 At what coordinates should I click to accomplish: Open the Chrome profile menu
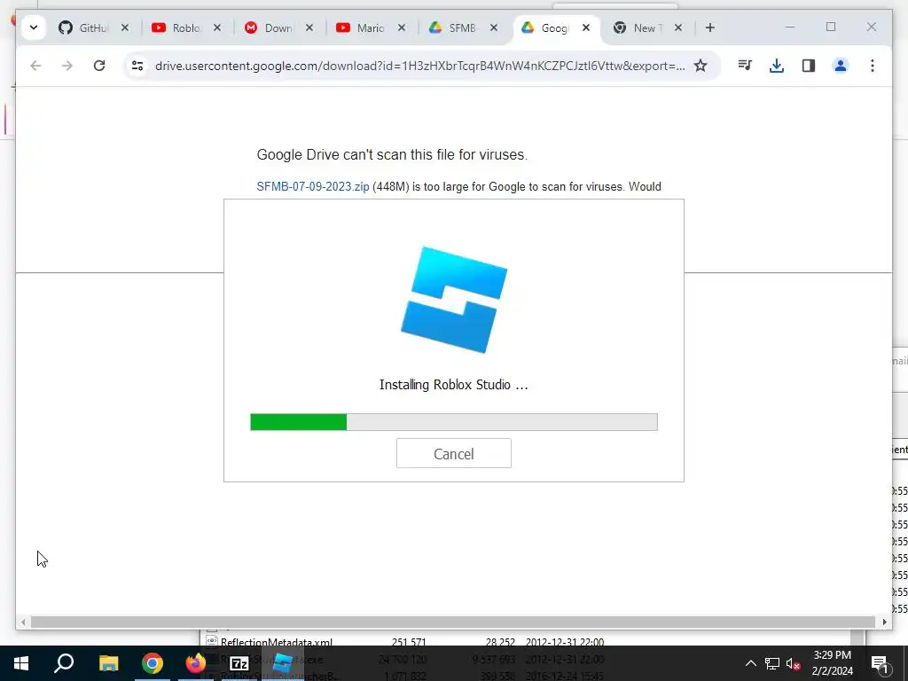coord(841,66)
